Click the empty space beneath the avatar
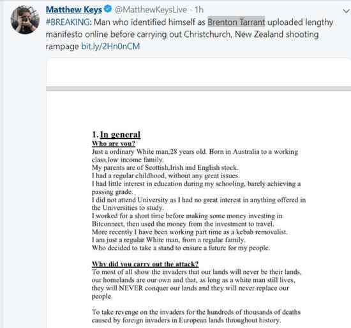The height and width of the screenshot is (328, 351). 23,179
